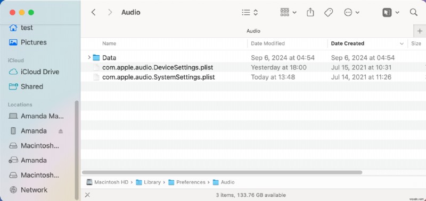Go forward with the right chevron
The width and height of the screenshot is (426, 201).
coord(110,12)
